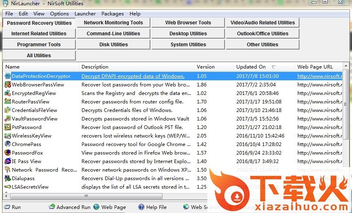The width and height of the screenshot is (352, 213).
Task: Click 'Decrypts passwords stored in Windows Vault'
Action: (135, 119)
